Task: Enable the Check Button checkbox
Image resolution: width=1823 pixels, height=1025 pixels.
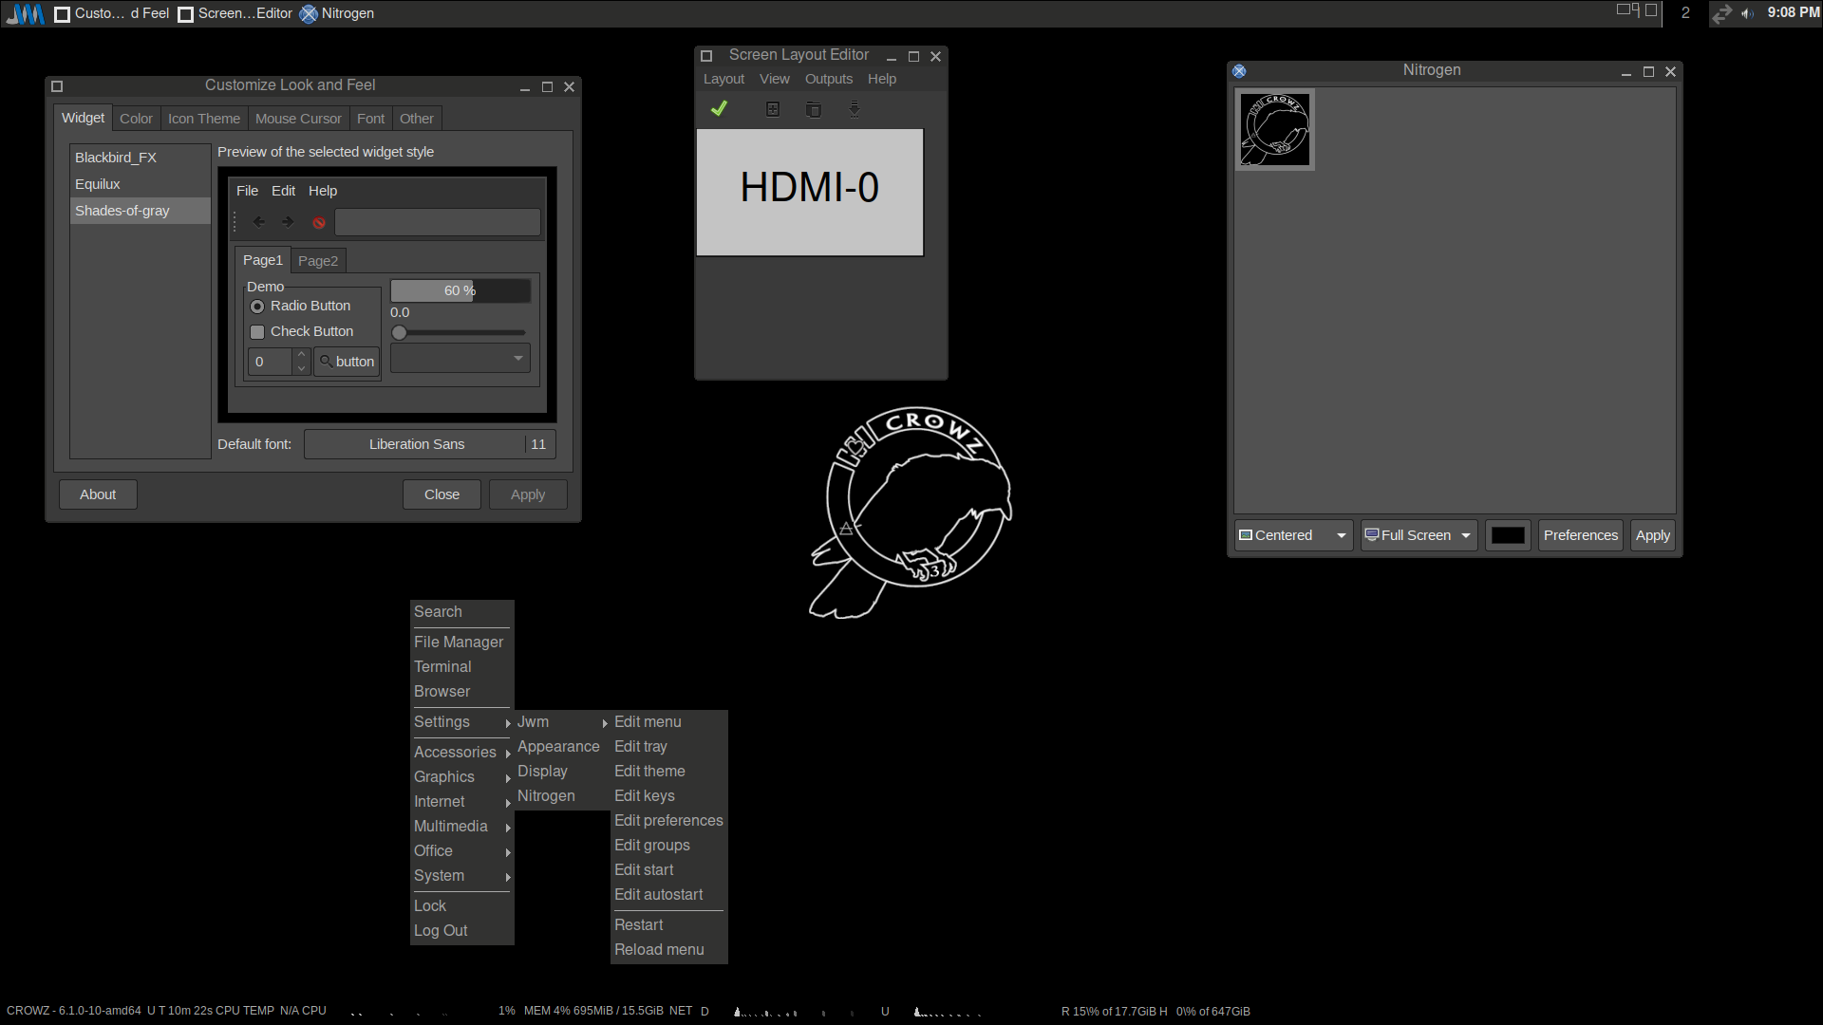Action: click(x=257, y=332)
